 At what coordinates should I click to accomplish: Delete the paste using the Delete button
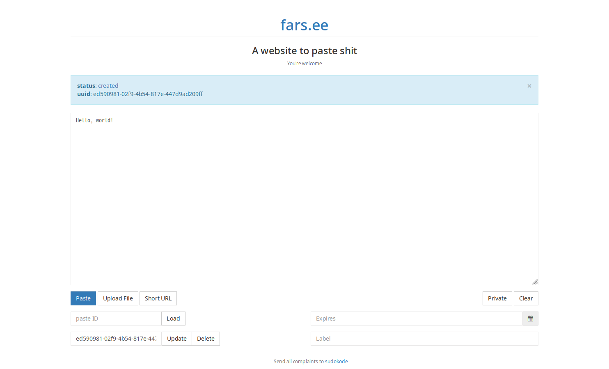206,339
